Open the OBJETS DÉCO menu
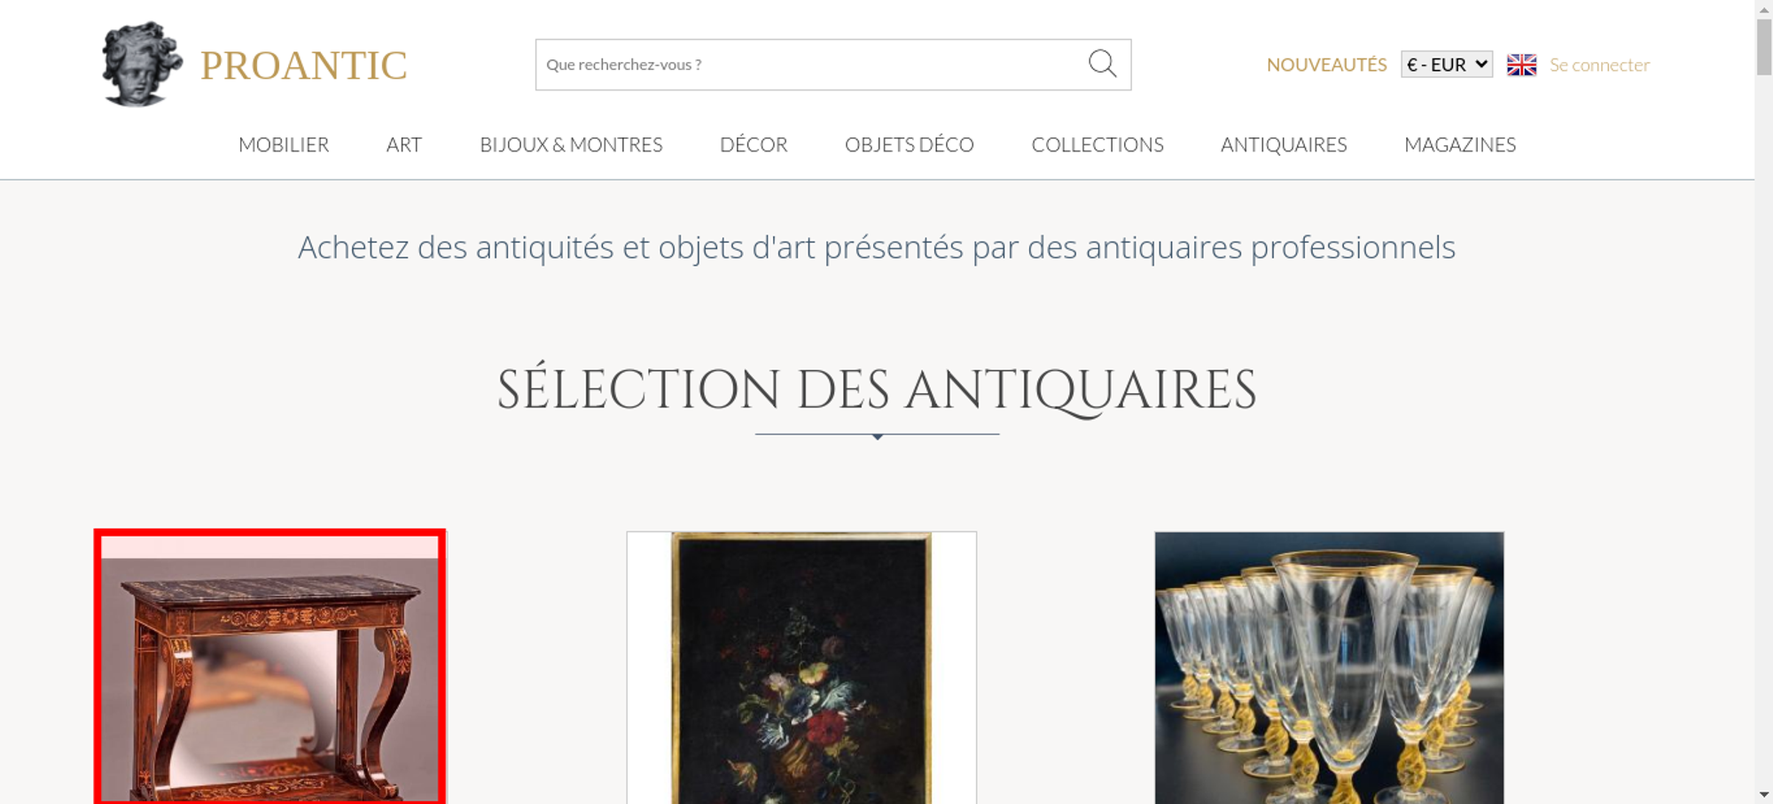Screen dimensions: 1773x804 910,144
